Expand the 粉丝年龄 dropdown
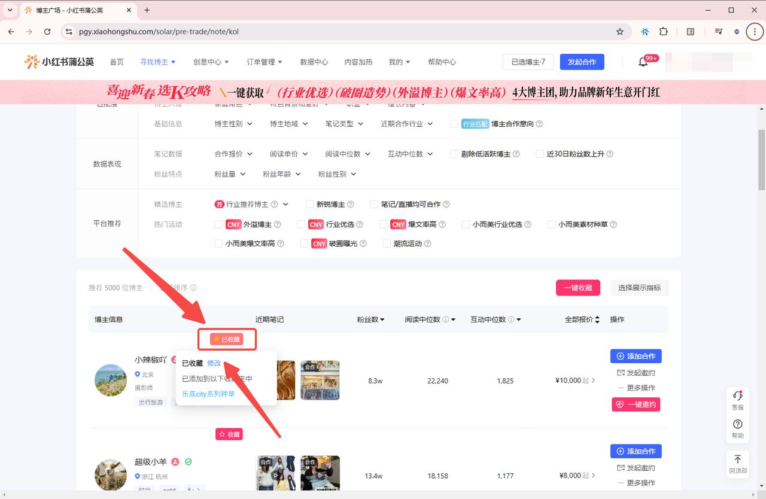766x499 pixels. [281, 174]
